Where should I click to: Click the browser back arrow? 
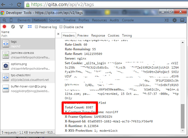3,5
